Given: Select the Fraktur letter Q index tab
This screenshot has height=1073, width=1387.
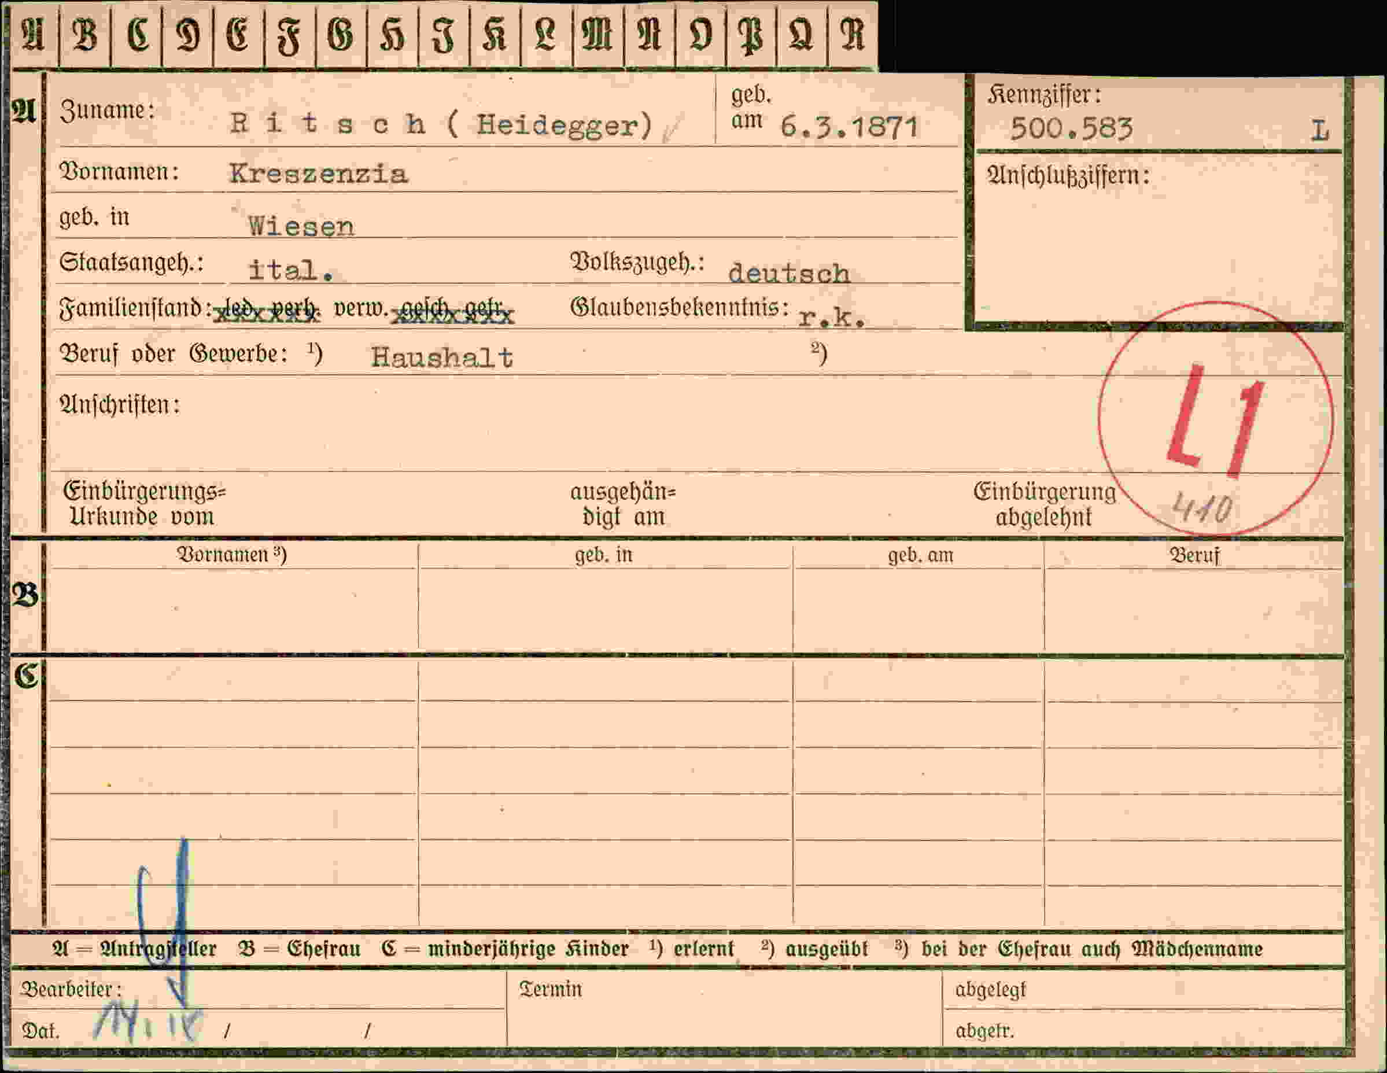Looking at the screenshot, I should (x=802, y=34).
